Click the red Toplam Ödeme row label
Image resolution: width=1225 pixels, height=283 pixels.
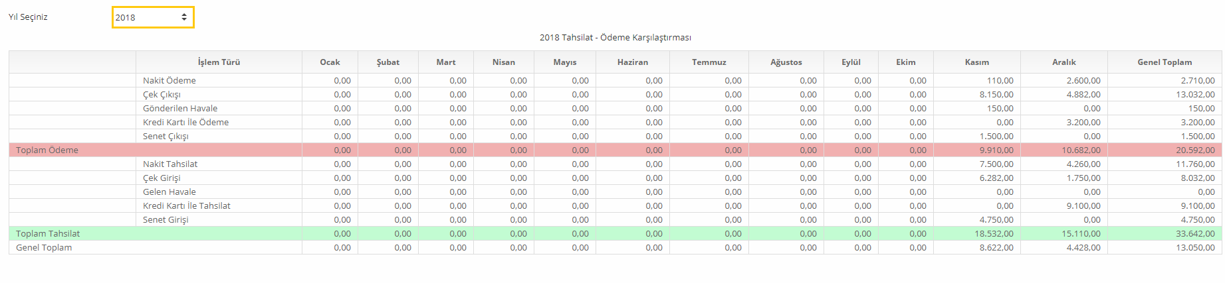click(x=47, y=150)
